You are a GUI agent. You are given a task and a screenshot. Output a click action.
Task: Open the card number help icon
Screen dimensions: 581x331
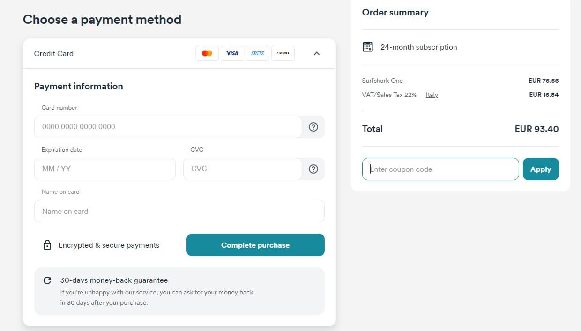[313, 127]
